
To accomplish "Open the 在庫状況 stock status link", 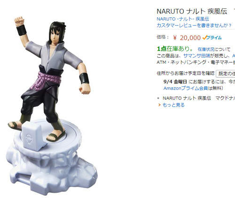I will tap(206, 49).
